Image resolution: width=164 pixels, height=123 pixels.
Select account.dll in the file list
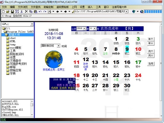[10, 101]
